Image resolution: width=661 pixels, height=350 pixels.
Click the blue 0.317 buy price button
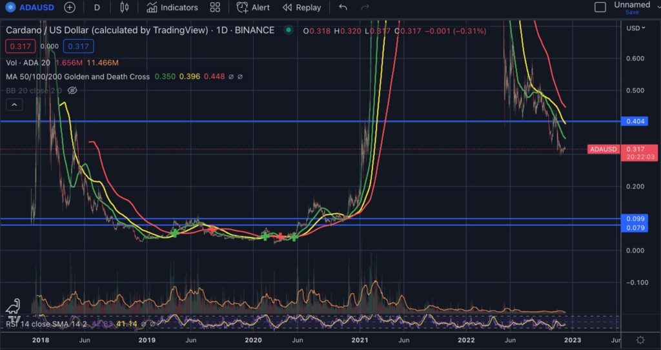click(78, 46)
